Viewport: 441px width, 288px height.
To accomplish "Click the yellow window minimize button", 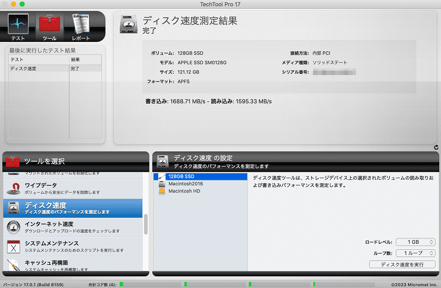I will pyautogui.click(x=13, y=4).
